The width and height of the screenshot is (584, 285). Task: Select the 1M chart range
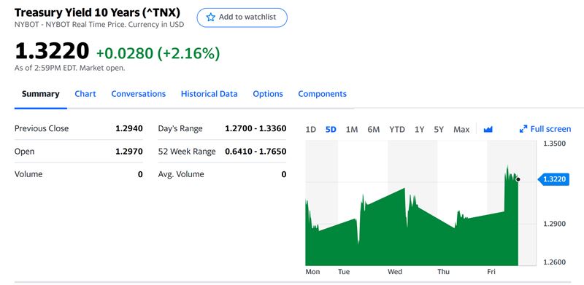coord(352,130)
